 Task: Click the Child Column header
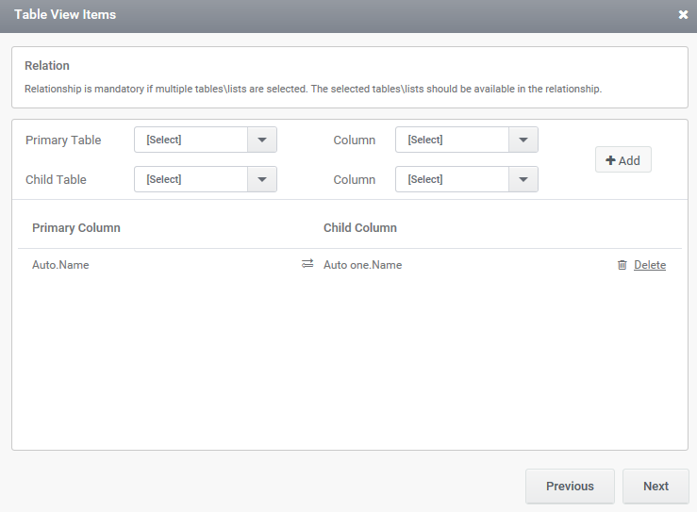pos(360,228)
